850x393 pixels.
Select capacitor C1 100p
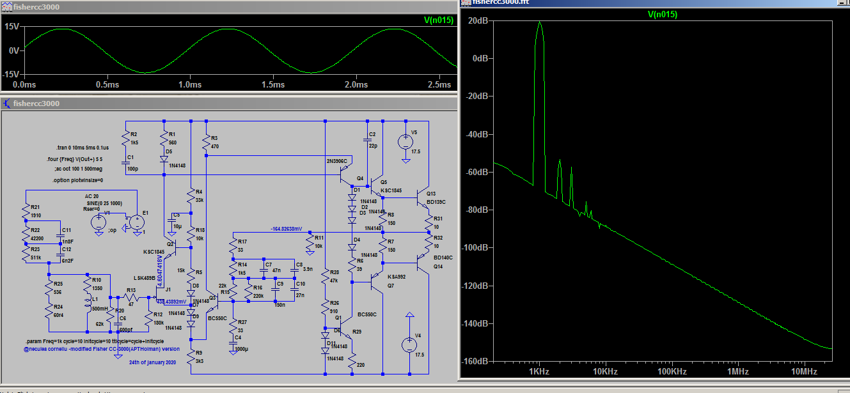pyautogui.click(x=125, y=162)
